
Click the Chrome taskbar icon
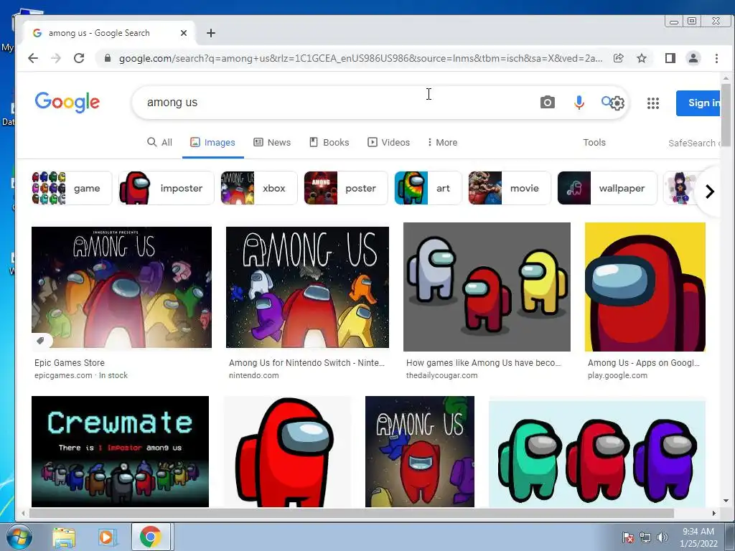point(150,537)
